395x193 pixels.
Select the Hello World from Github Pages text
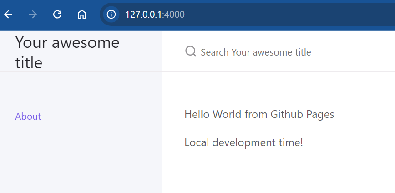coord(259,114)
